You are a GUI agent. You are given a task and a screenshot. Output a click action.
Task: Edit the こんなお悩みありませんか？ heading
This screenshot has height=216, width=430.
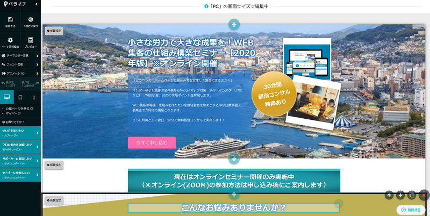coord(233,208)
